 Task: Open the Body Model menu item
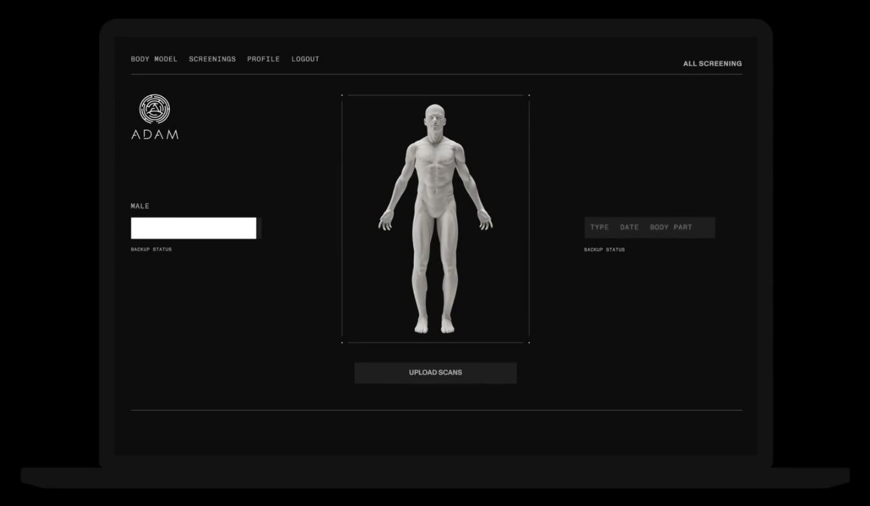pos(154,59)
